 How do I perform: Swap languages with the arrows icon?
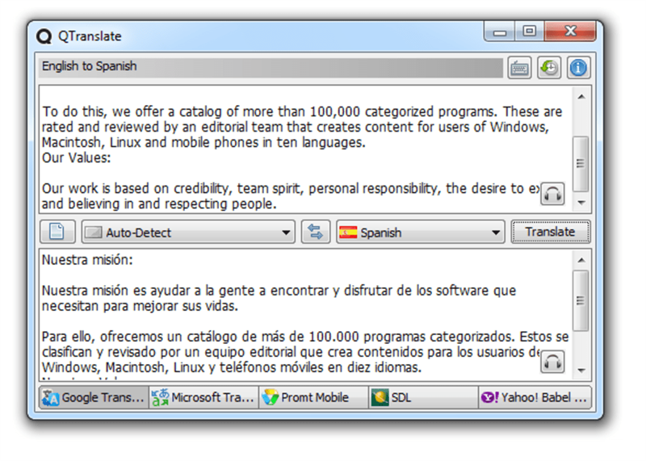tap(316, 233)
